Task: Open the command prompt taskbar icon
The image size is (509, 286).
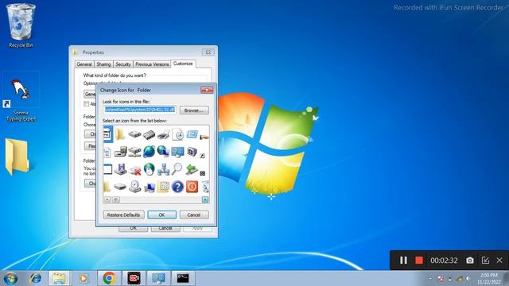Action: pos(183,278)
